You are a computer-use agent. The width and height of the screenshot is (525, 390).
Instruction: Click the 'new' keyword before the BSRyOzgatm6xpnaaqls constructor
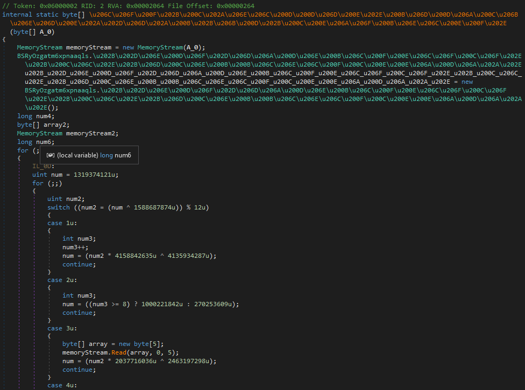(x=467, y=82)
